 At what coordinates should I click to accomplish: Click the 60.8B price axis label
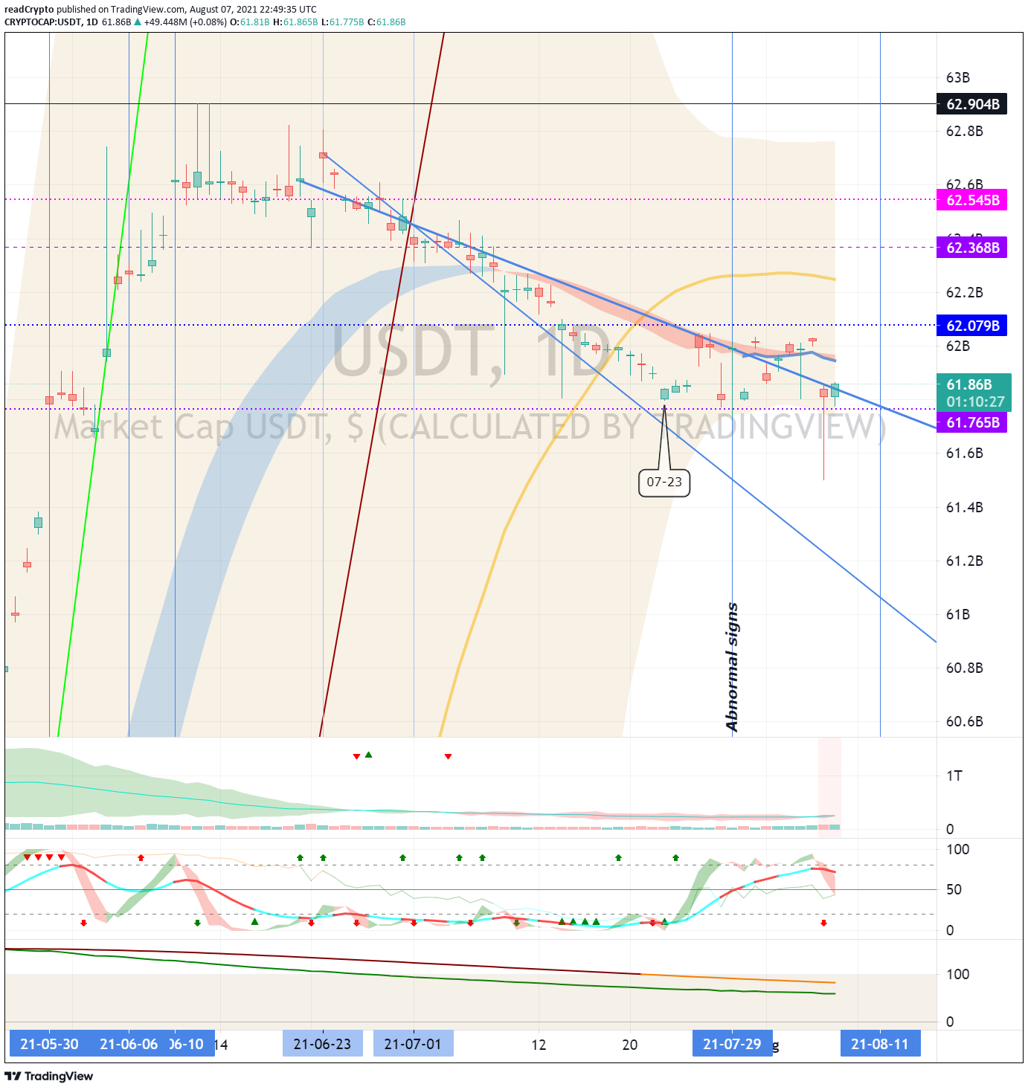pos(964,668)
